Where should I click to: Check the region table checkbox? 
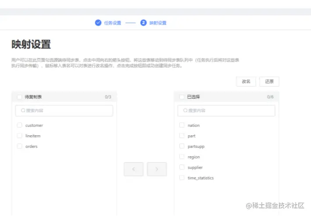coord(182,157)
